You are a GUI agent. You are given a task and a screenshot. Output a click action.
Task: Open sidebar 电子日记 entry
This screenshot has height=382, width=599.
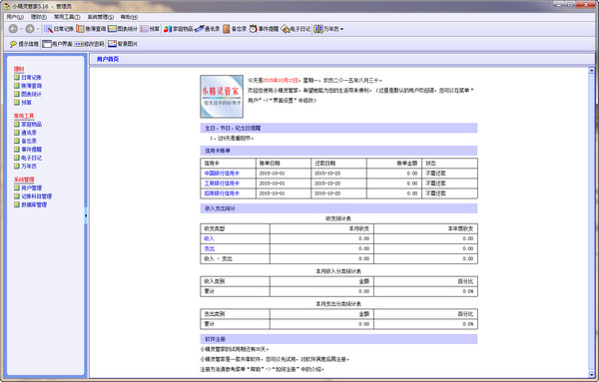[x=28, y=158]
